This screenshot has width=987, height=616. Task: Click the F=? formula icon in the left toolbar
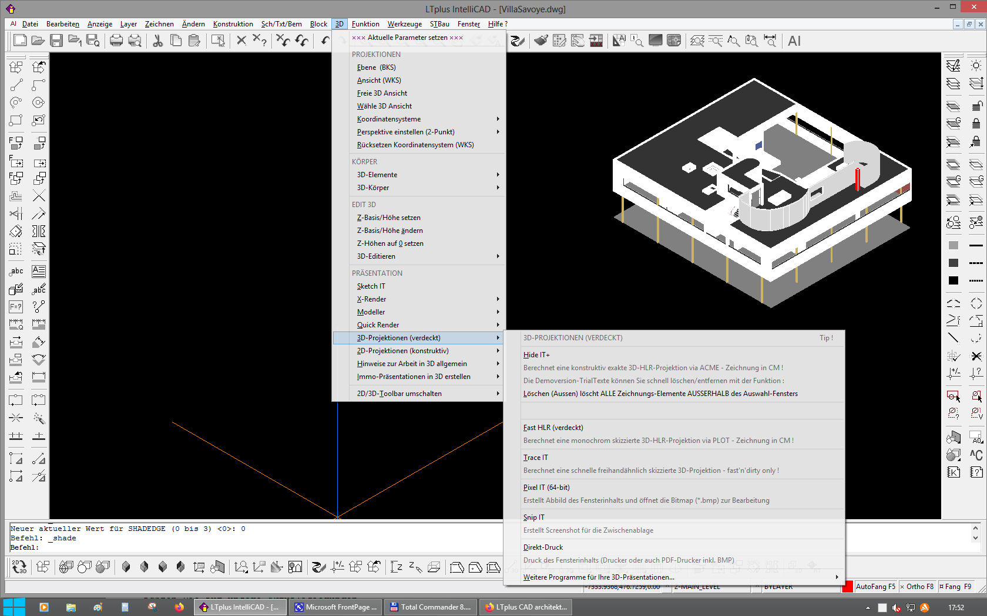pyautogui.click(x=16, y=306)
